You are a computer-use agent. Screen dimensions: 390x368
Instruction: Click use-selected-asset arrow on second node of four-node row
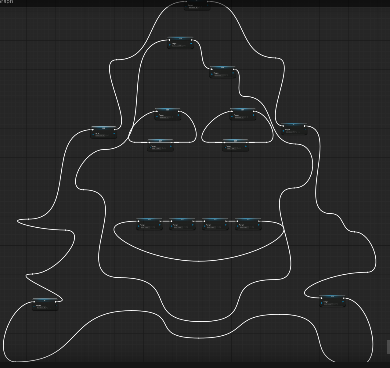(185, 227)
